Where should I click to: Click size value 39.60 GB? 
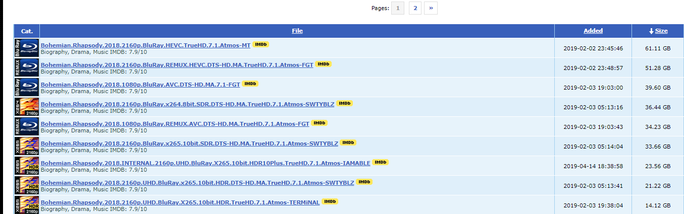coord(658,88)
